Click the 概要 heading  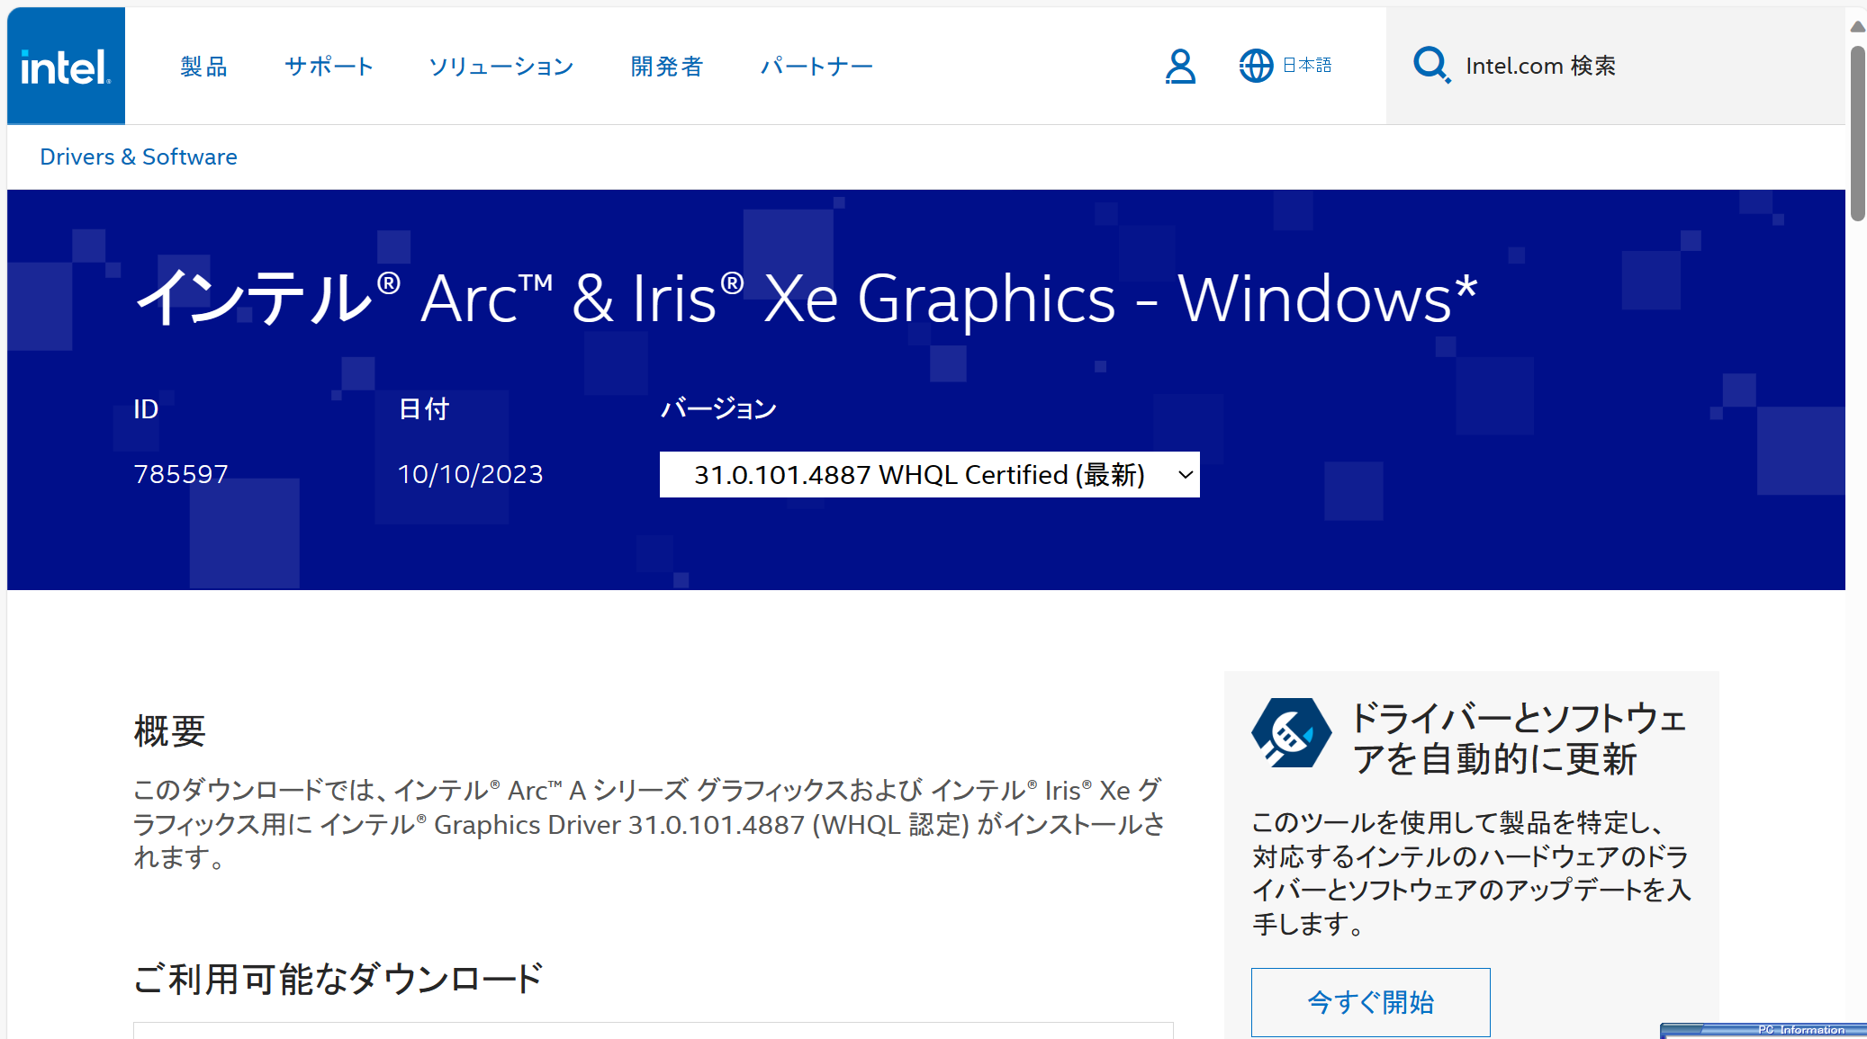[170, 730]
